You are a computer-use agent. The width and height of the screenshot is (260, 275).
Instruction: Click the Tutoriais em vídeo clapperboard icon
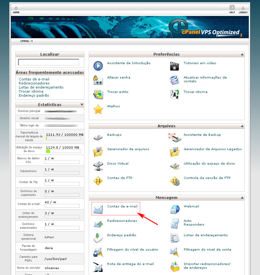174,66
